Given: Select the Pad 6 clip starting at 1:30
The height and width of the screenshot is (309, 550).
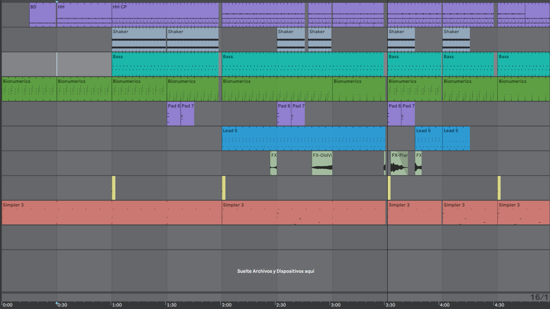Looking at the screenshot, I should 174,114.
